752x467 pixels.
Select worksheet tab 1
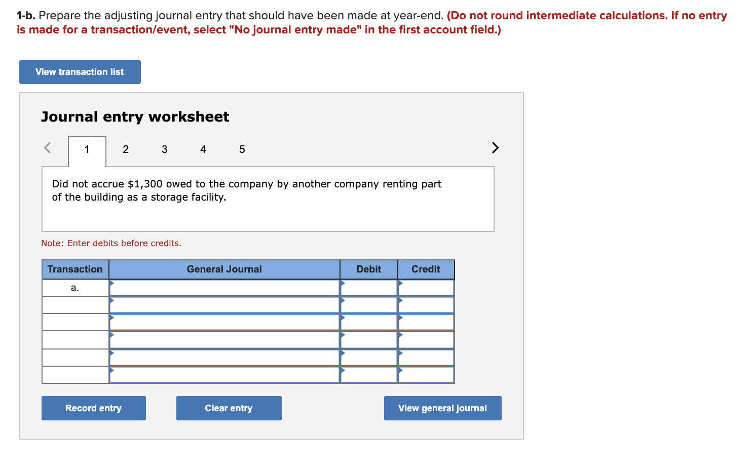click(87, 149)
